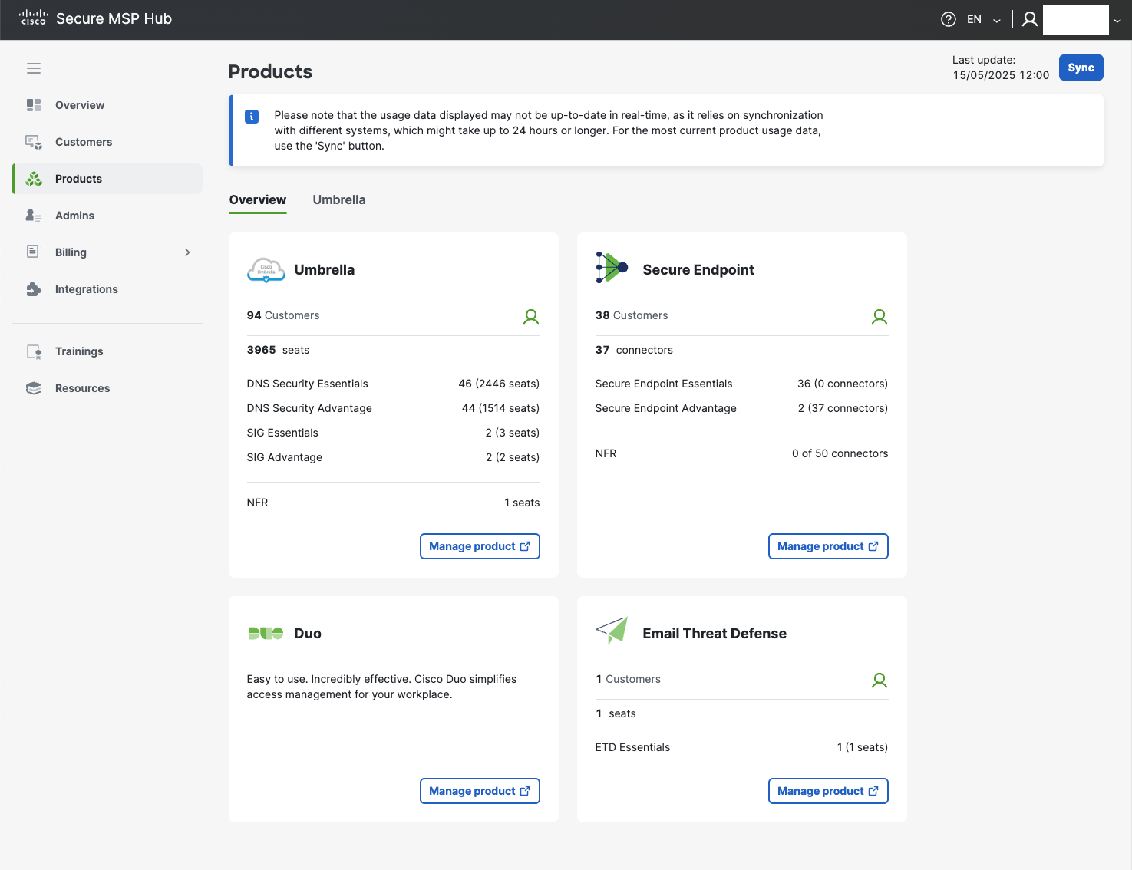Click 'Secure Endpoint Advantage' row label

[x=666, y=408]
